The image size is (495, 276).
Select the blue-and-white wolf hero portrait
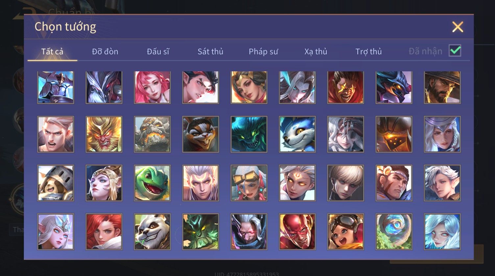297,134
